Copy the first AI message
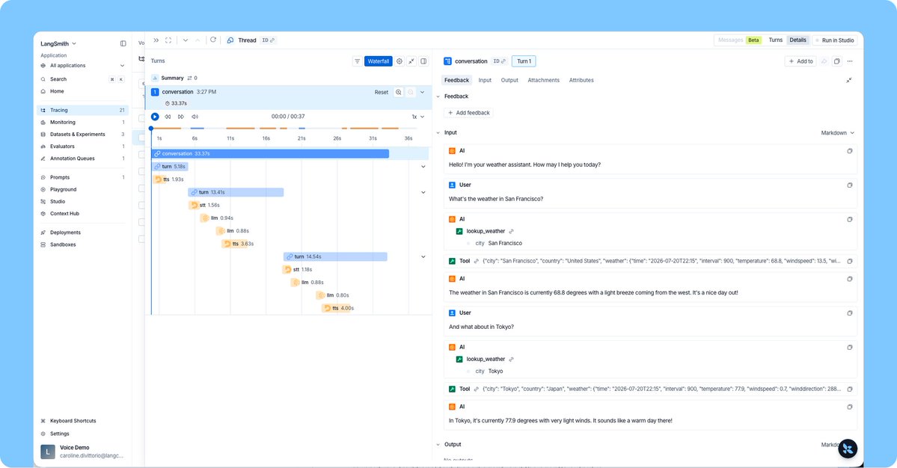Viewport: 897px width, 468px height. click(x=850, y=151)
